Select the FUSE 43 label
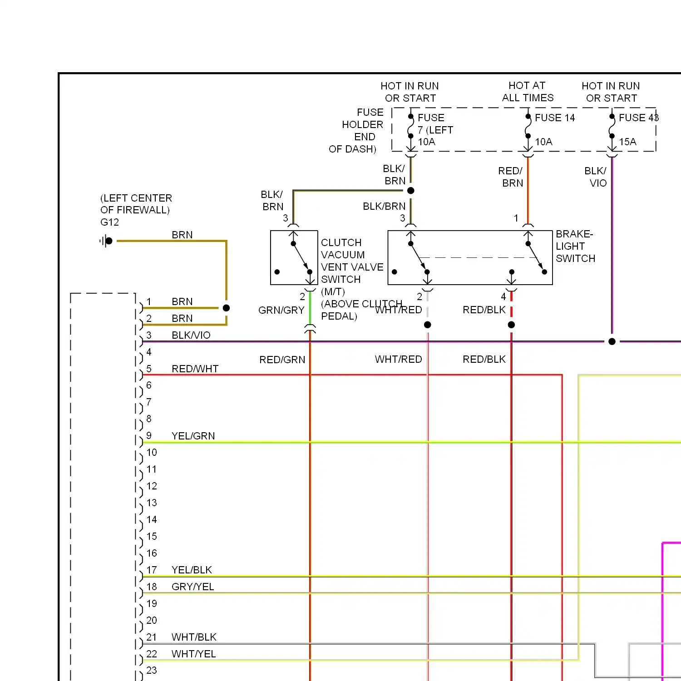The height and width of the screenshot is (681, 681). click(639, 118)
